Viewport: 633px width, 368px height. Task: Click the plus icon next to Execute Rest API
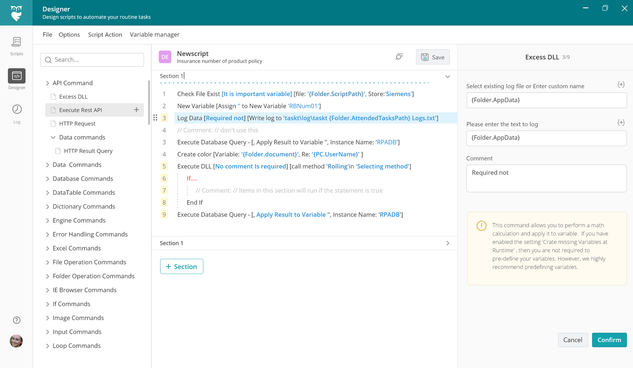(136, 110)
